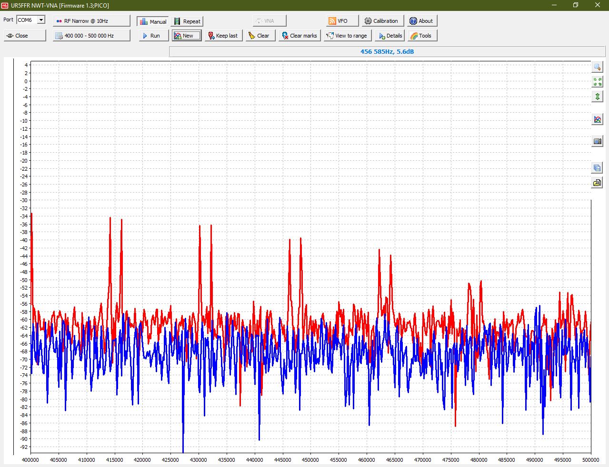This screenshot has height=467, width=609.
Task: Toggle the Repeat sweep mode
Action: point(187,21)
